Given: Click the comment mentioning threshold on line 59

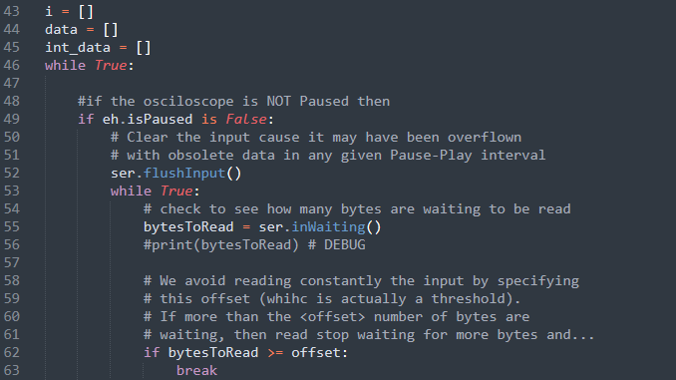Looking at the screenshot, I should point(332,298).
